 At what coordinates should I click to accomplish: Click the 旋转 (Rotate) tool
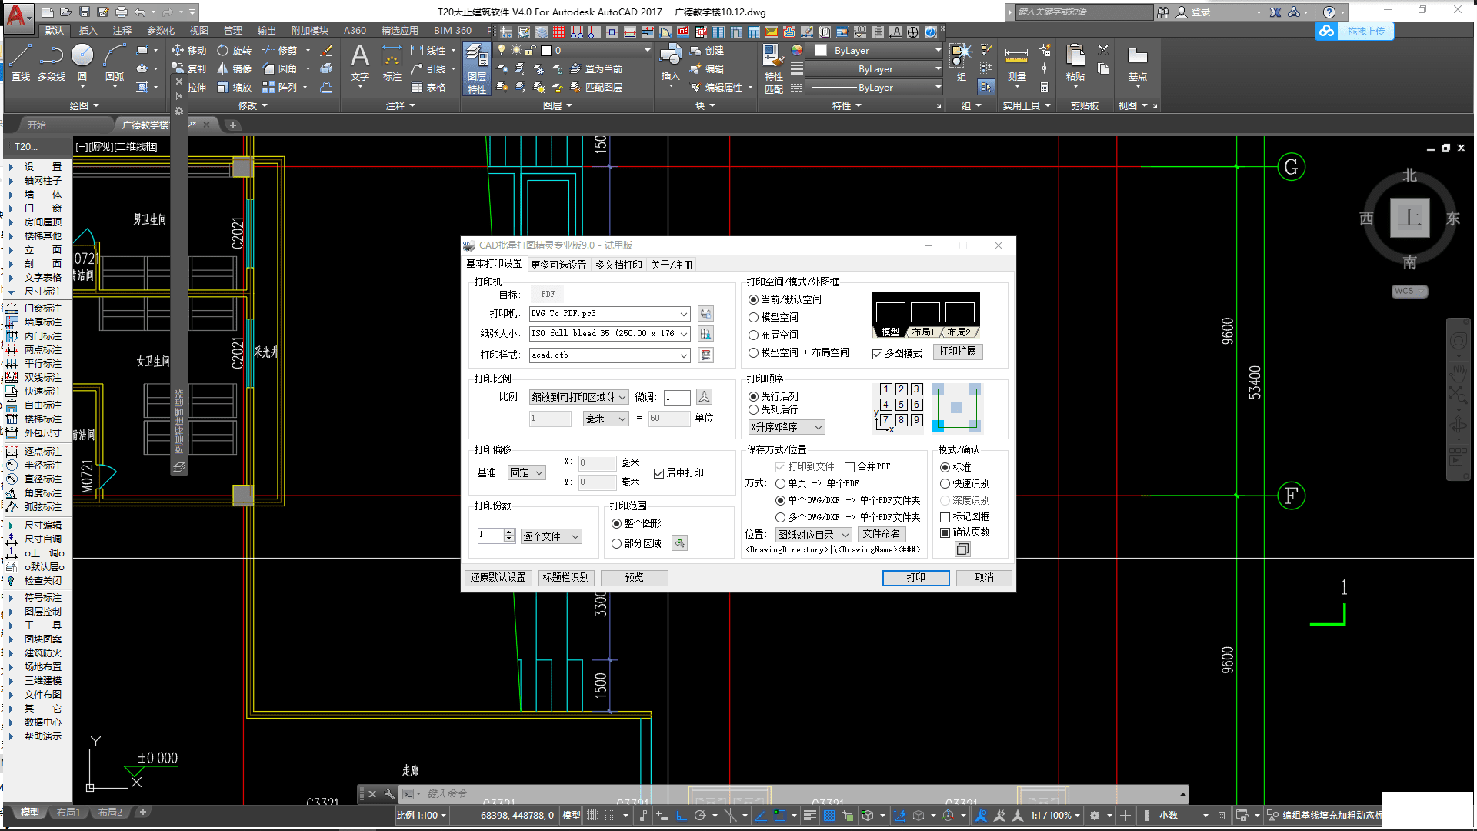(x=234, y=50)
